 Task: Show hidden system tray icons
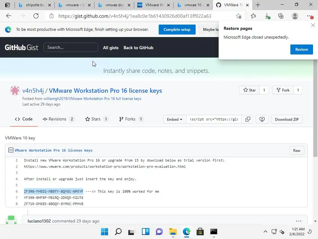265,232
